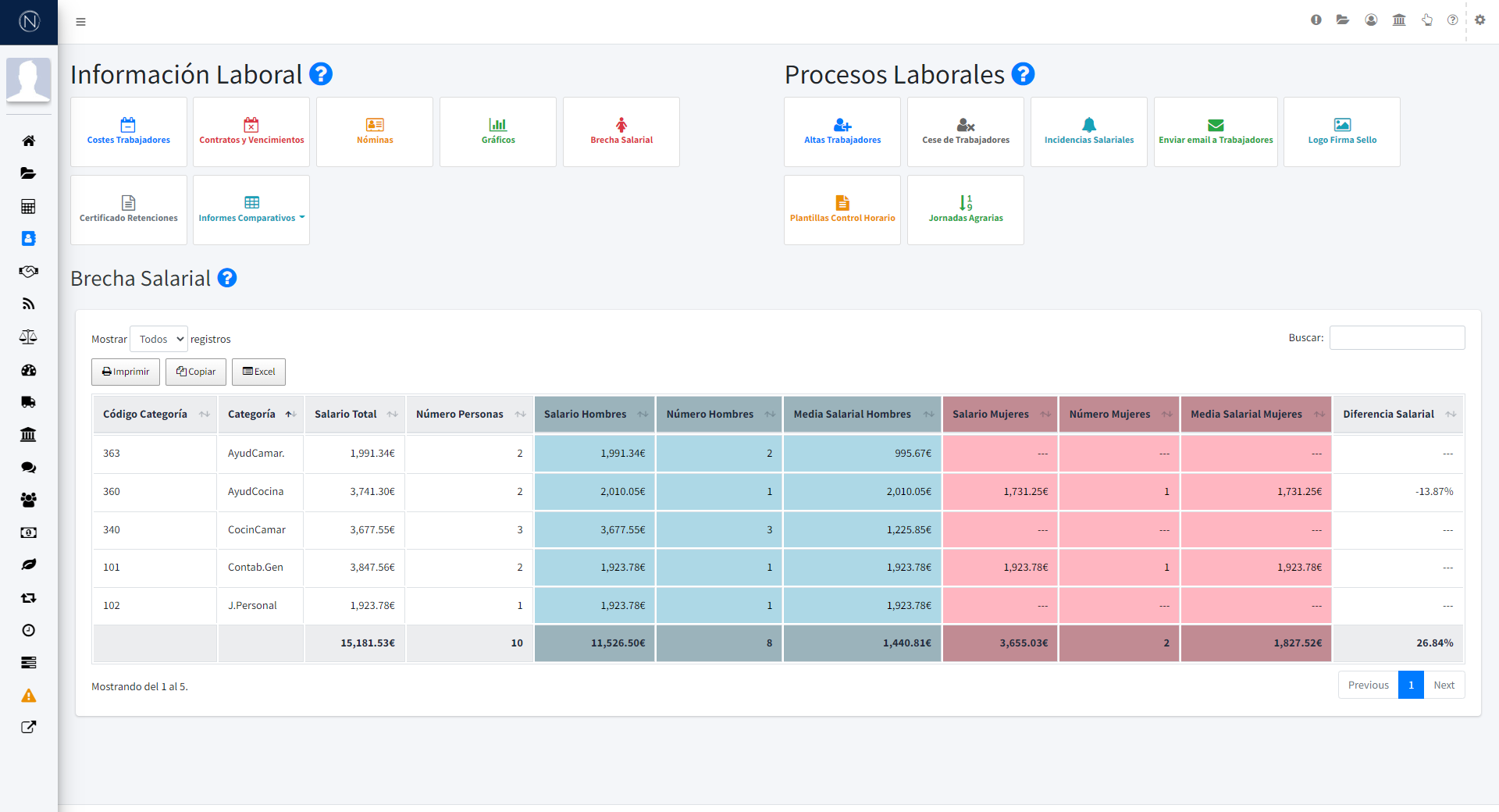Click the Nóminas card icon
The image size is (1499, 812).
coord(375,125)
